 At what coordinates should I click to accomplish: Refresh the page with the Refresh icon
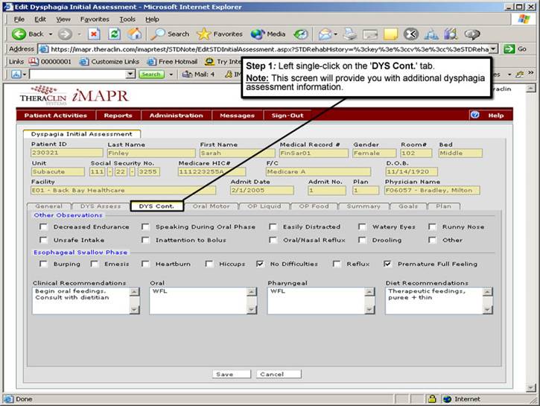coord(114,34)
